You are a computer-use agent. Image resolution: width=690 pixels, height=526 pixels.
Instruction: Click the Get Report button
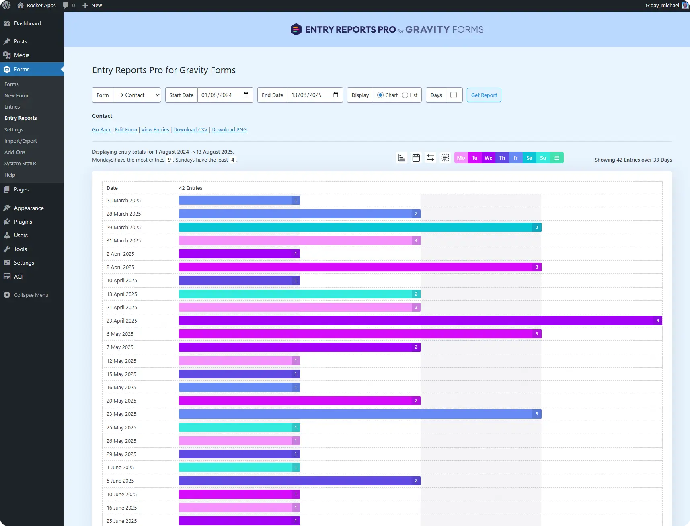click(484, 95)
